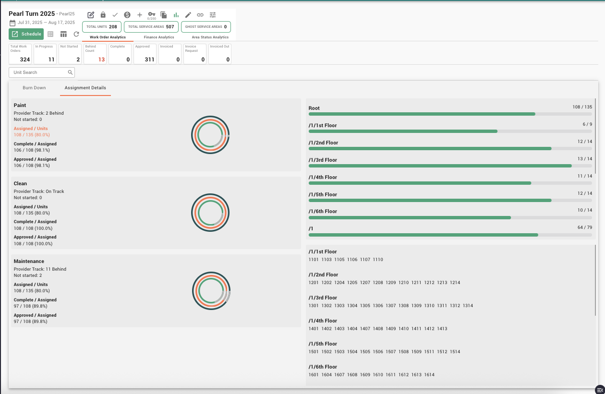Open the Schedule button

pos(26,34)
